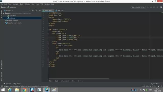Expand Scratches and Consoles node
163x92 pixels.
13,23
